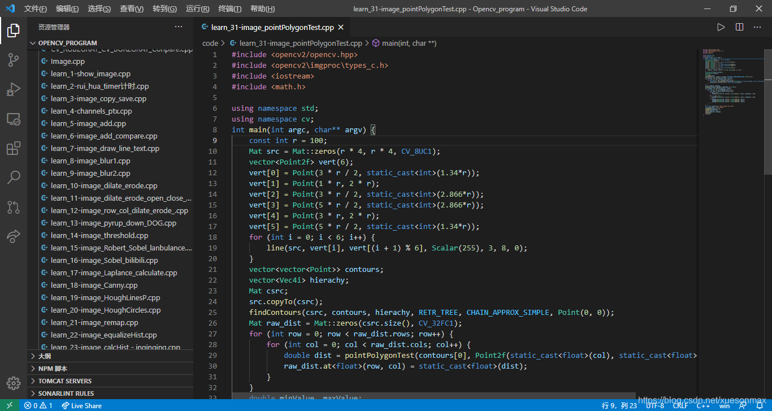This screenshot has height=411, width=772.
Task: Close the learn_31-image_pointPolygonTest.cpp tab
Action: point(342,27)
